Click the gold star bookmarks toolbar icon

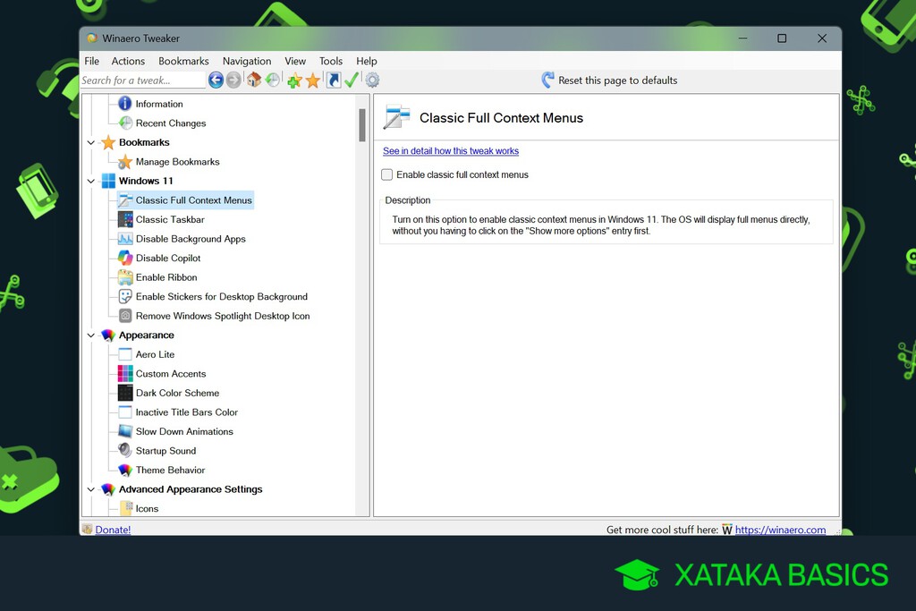(x=312, y=81)
